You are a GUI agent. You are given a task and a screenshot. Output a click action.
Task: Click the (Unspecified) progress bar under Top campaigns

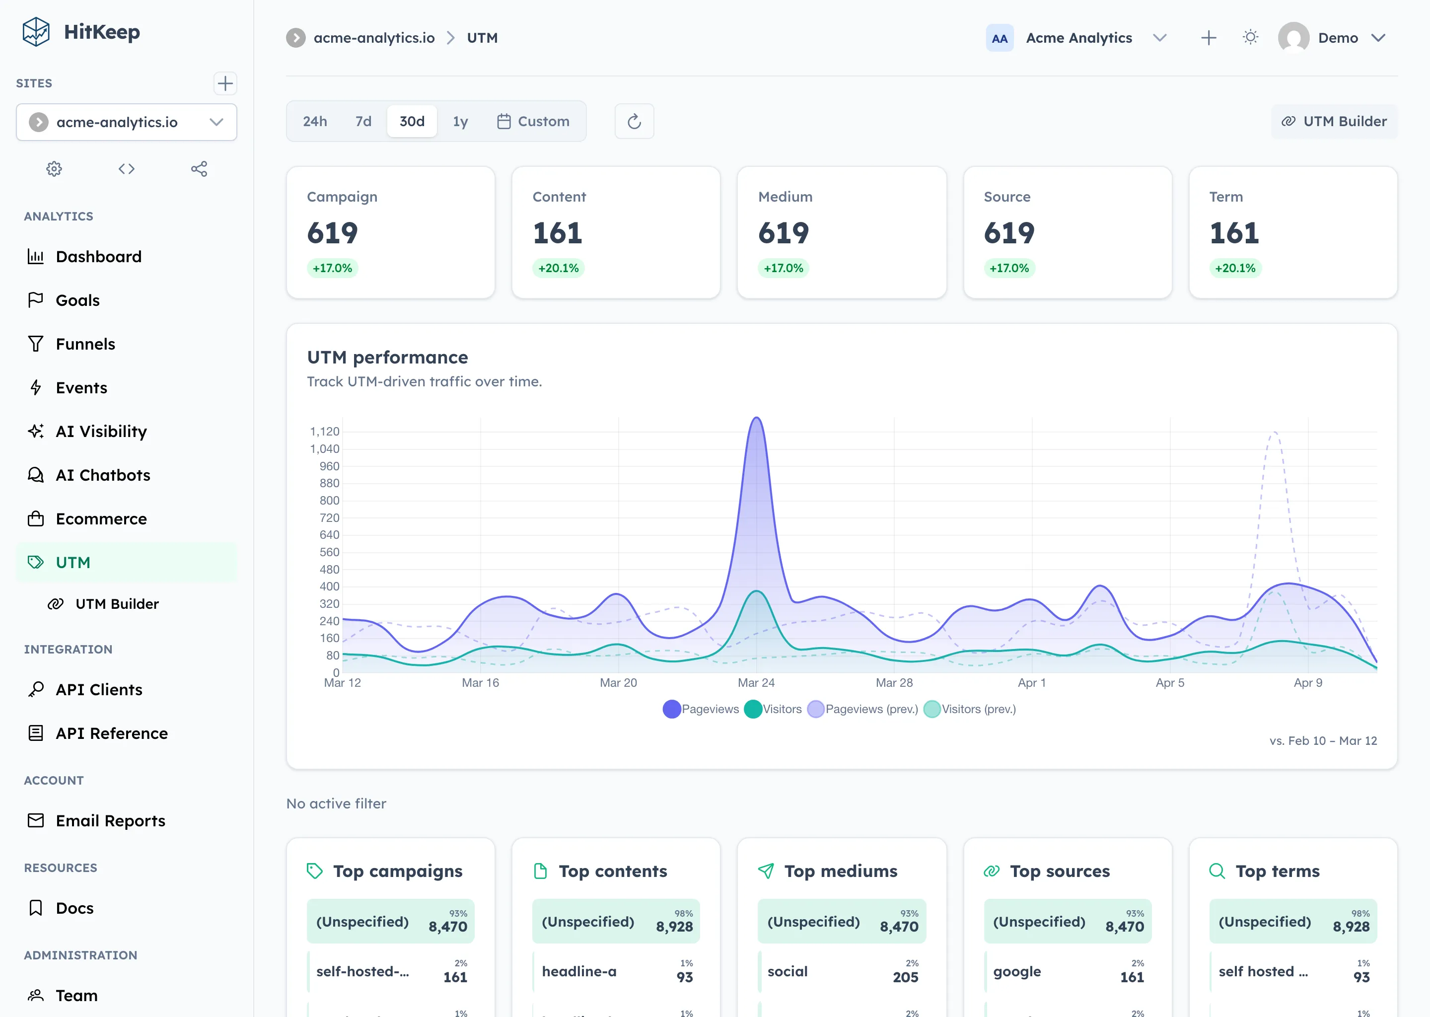(390, 921)
